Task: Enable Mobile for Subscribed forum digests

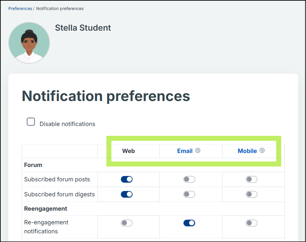Action: coord(251,194)
